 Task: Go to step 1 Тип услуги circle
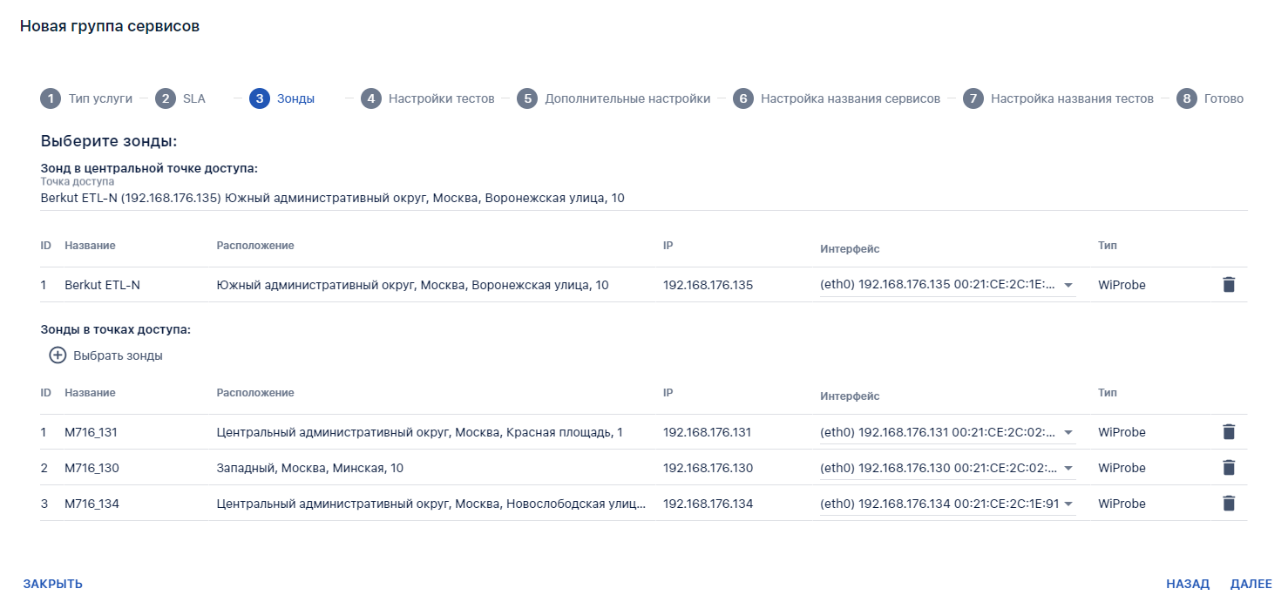(x=51, y=98)
